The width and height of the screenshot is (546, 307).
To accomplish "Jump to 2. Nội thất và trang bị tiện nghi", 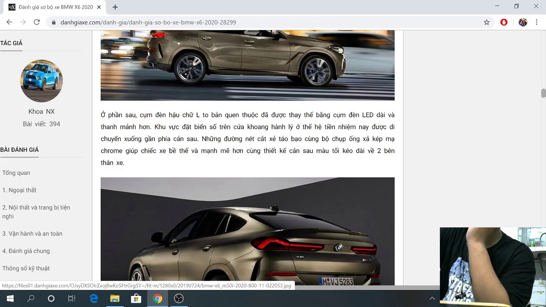I will tap(36, 212).
